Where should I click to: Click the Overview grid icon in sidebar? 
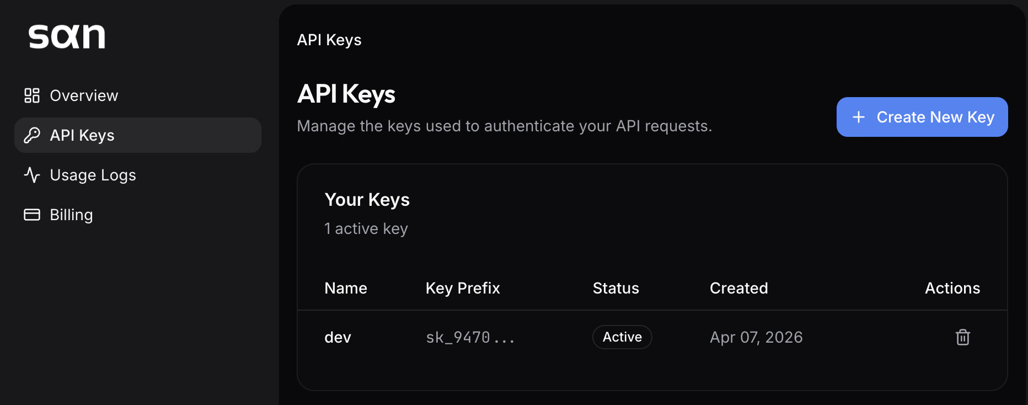tap(31, 95)
